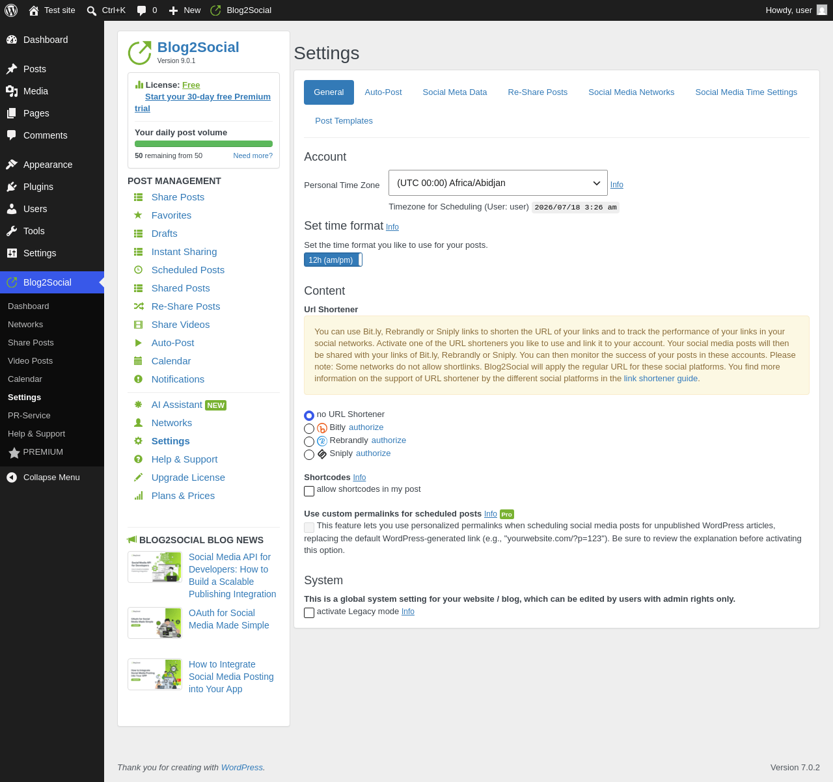Viewport: 833px width, 782px height.
Task: Click the AI Assistant icon
Action: [138, 405]
